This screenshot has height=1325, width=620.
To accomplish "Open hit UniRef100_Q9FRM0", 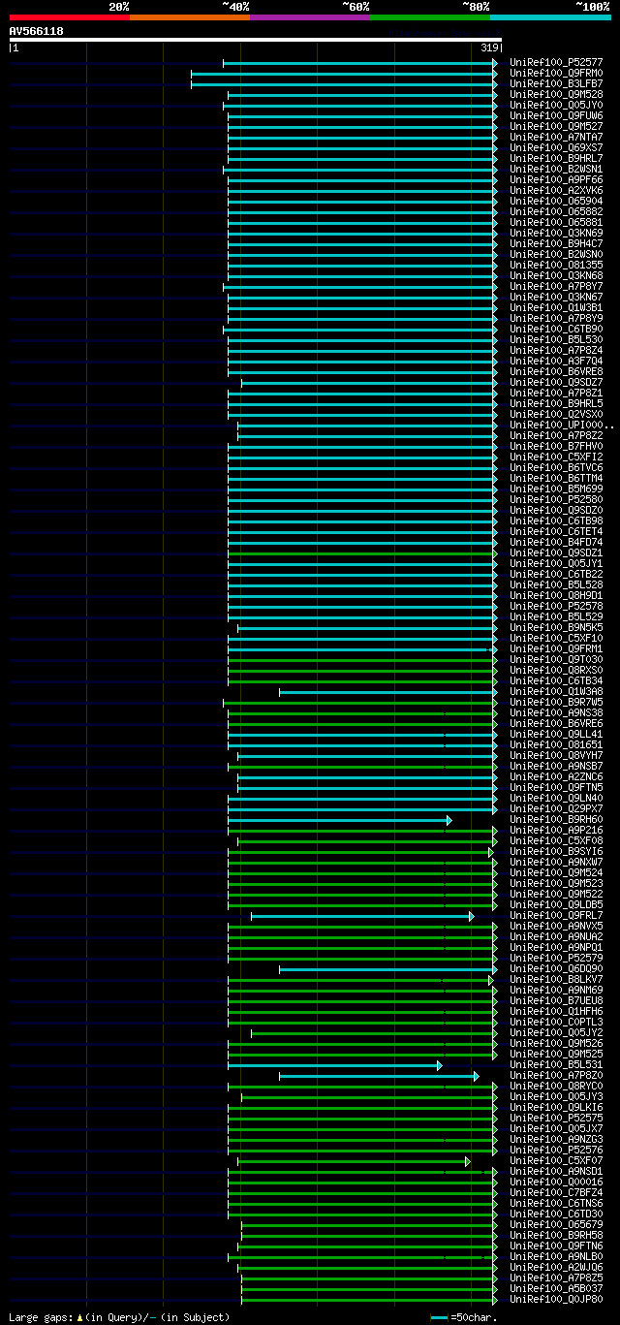I will pos(556,74).
